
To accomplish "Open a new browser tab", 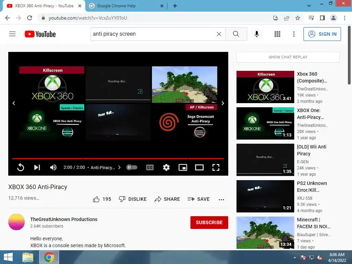I will tap(175, 6).
